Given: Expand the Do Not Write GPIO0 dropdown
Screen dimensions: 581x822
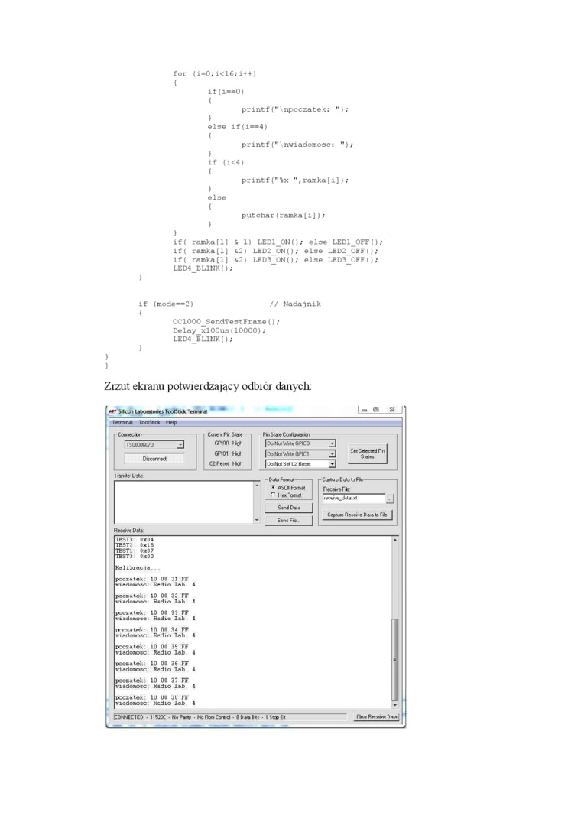Looking at the screenshot, I should [x=333, y=443].
